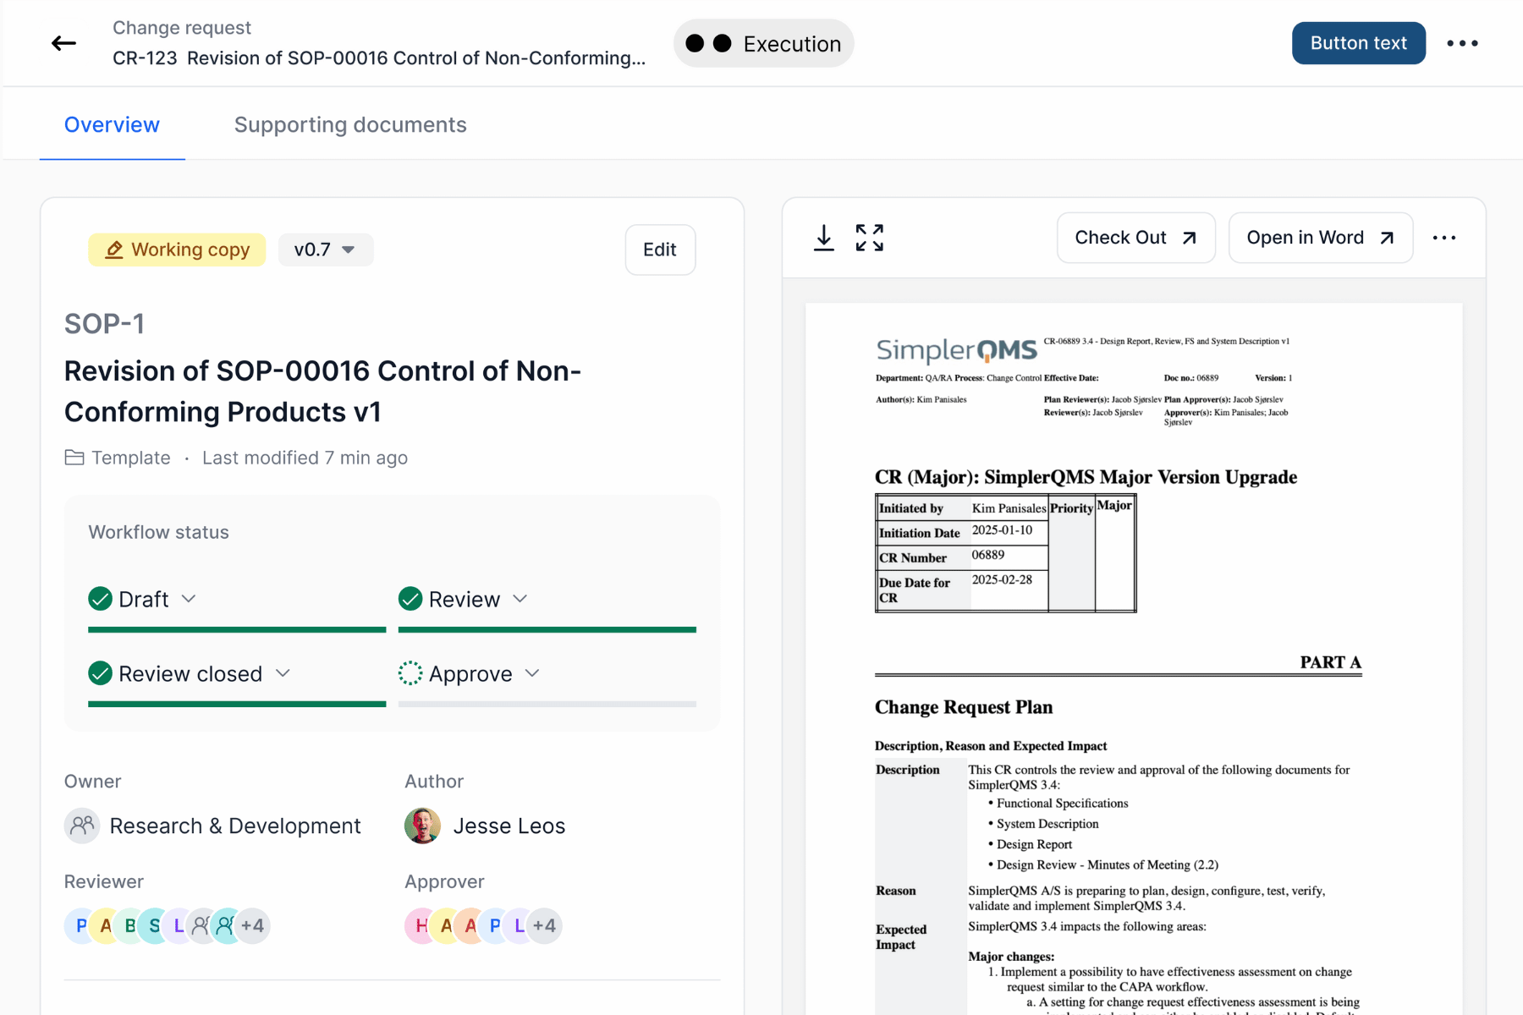Click the Approve step progress bar
The height and width of the screenshot is (1015, 1523).
[x=547, y=704]
